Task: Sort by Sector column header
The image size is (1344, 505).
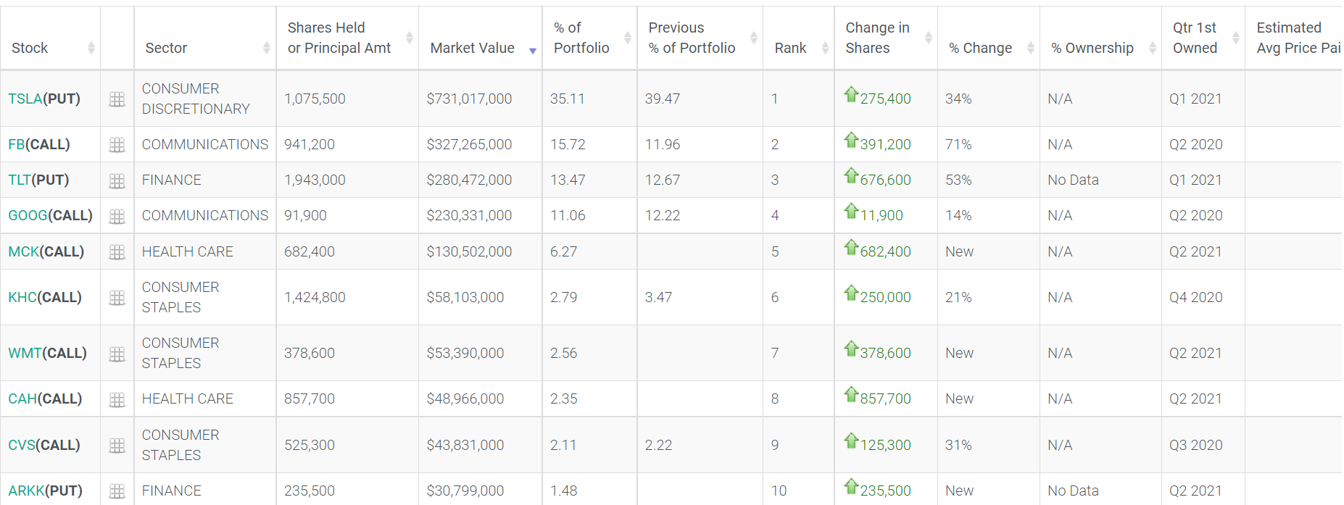Action: [x=166, y=48]
